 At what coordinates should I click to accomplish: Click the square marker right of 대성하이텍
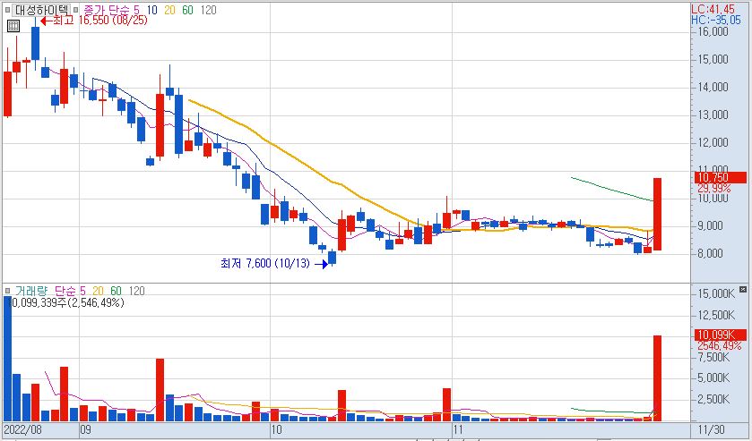pos(76,10)
